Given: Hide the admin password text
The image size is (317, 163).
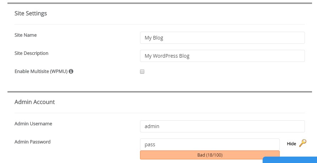Looking at the screenshot, I should (x=291, y=144).
